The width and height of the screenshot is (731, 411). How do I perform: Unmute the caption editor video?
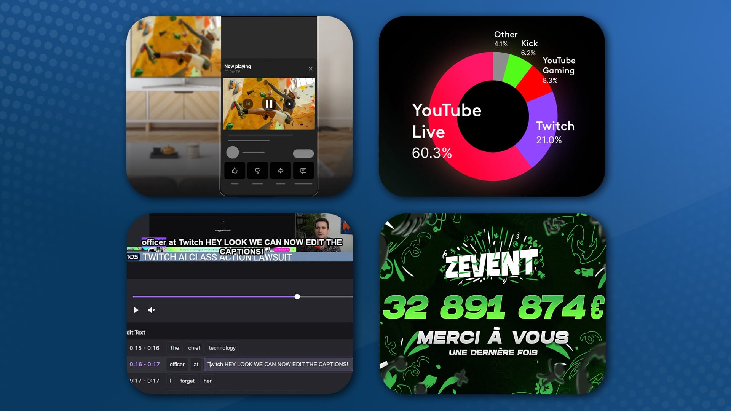point(152,310)
